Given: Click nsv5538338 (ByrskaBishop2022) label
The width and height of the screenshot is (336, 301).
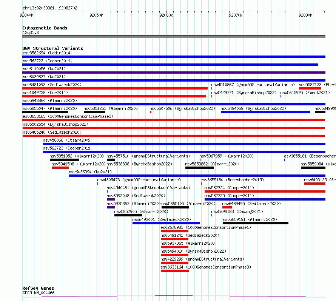Looking at the screenshot, I should pos(139,164).
